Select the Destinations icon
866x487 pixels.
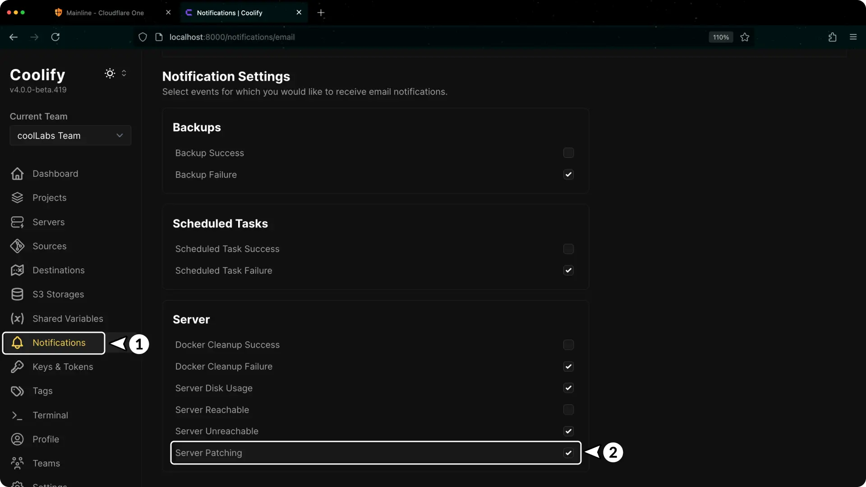tap(17, 270)
